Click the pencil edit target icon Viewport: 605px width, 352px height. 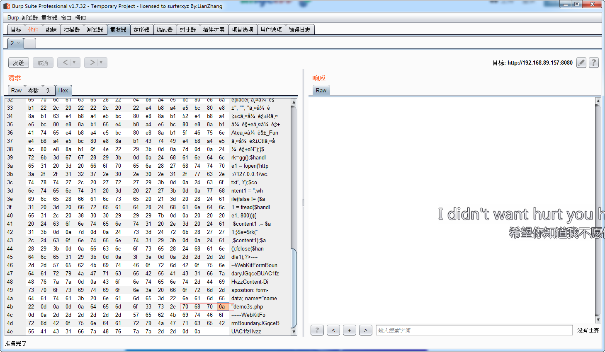581,63
